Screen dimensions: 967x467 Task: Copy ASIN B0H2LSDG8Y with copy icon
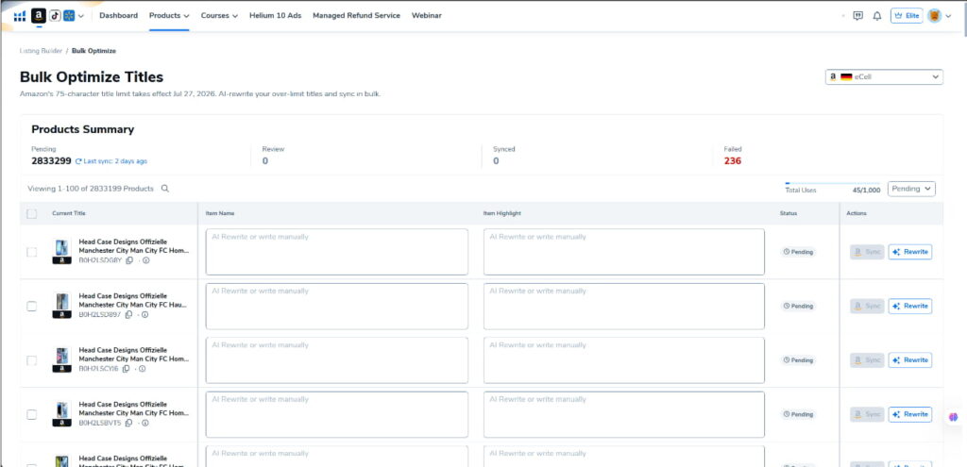pos(129,260)
